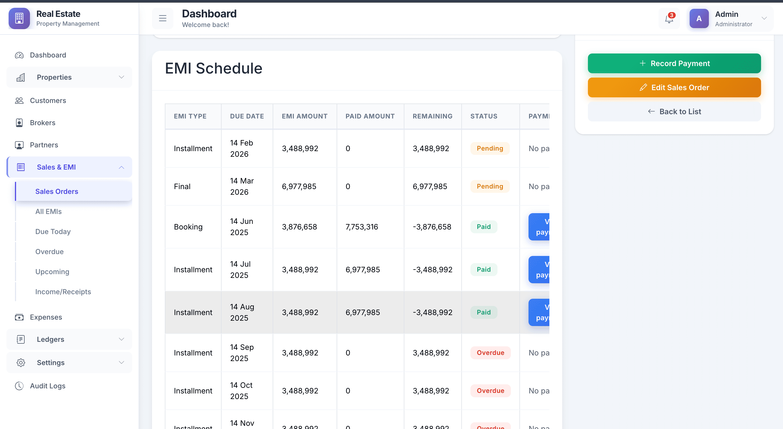The width and height of the screenshot is (783, 429).
Task: Click the Real Estate building logo
Action: point(19,18)
